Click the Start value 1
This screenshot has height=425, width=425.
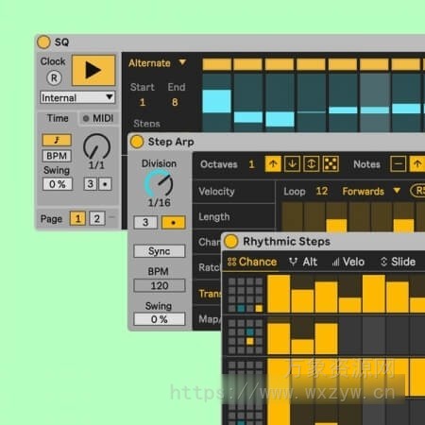(x=143, y=102)
